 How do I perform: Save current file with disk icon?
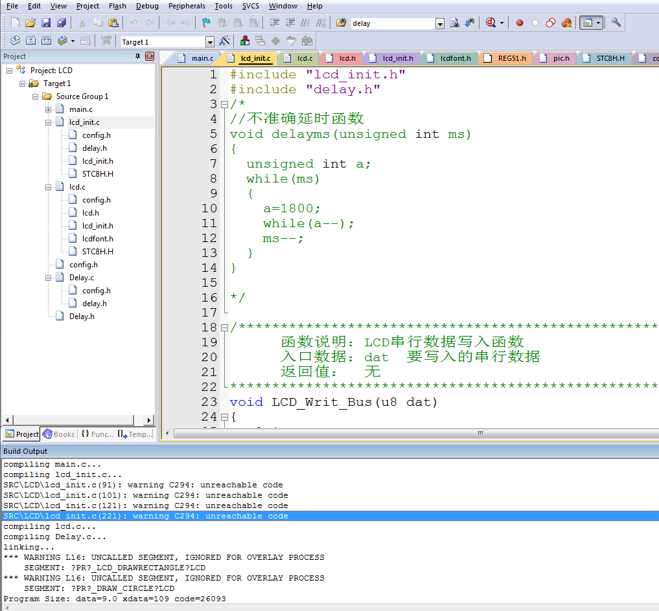[x=46, y=23]
